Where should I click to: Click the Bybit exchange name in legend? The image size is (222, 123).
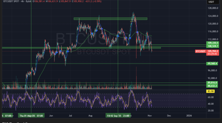click(x=28, y=2)
